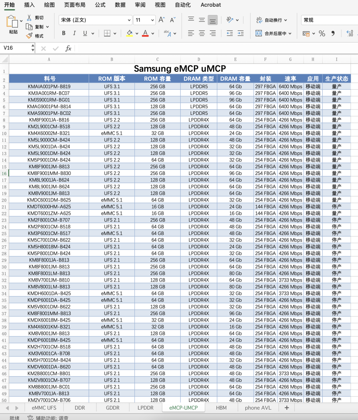Align text left
358x420 pixels.
point(191,33)
